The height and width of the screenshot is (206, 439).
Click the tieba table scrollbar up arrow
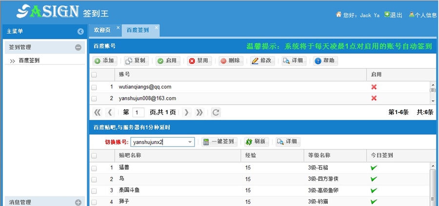click(433, 165)
